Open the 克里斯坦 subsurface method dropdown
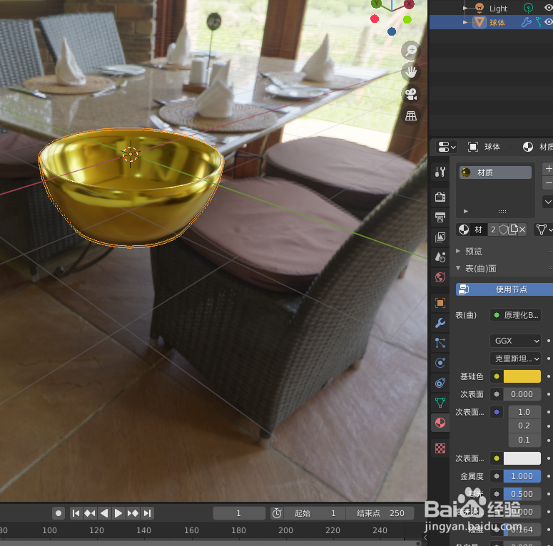The width and height of the screenshot is (553, 546). (x=516, y=359)
